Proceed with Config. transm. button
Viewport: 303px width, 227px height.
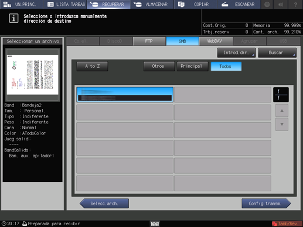coord(266,204)
